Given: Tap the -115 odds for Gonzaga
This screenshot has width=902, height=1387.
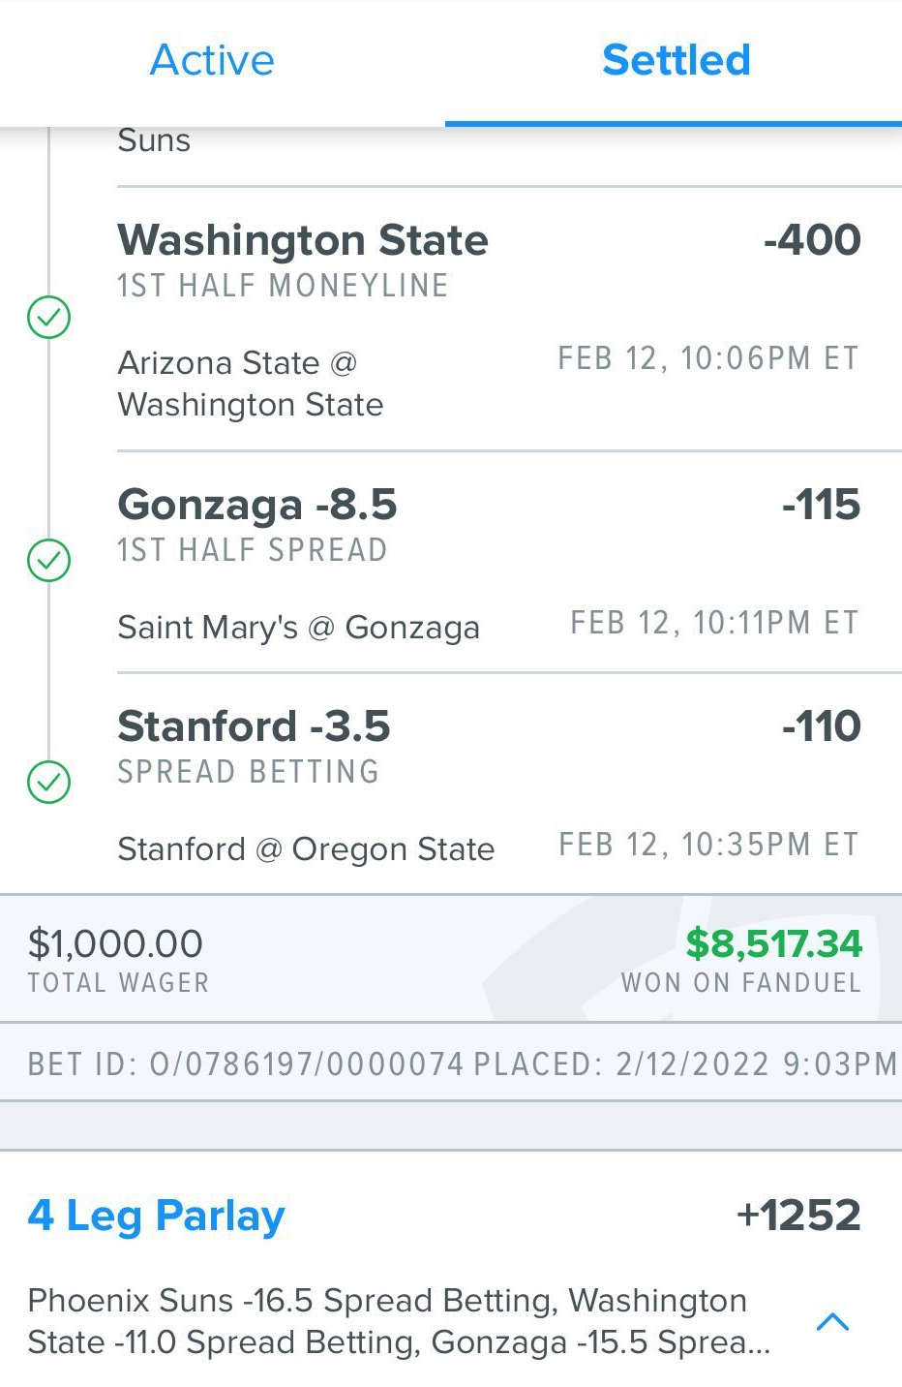Looking at the screenshot, I should coord(821,504).
